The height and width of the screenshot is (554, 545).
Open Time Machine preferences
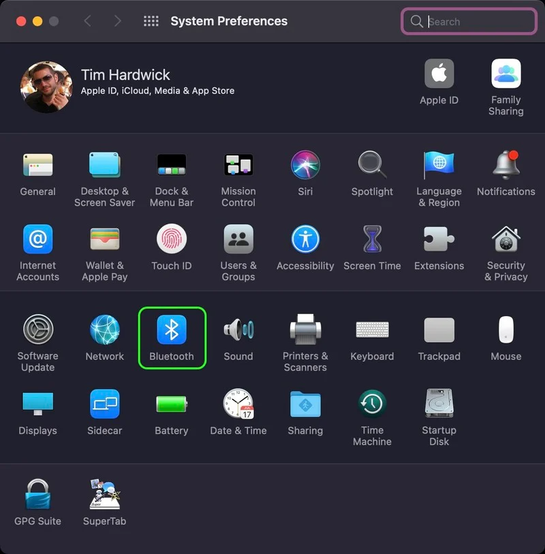(372, 405)
